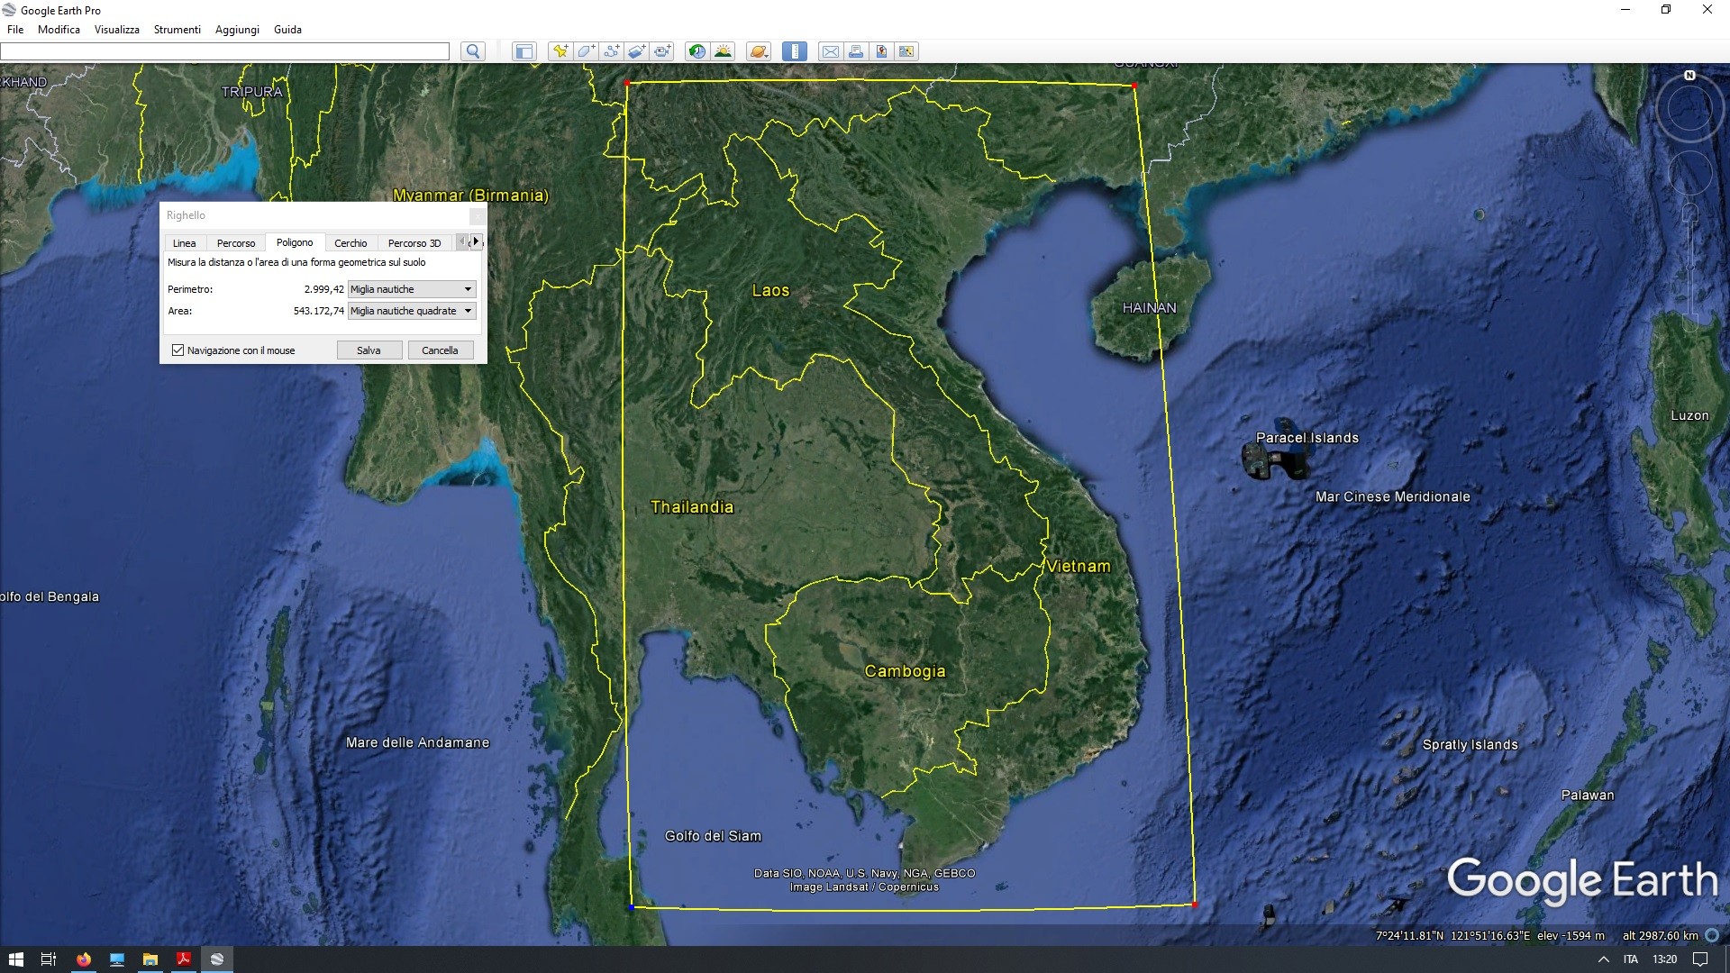Open the Area units dropdown
Screen dimensions: 1730x973
pos(411,311)
